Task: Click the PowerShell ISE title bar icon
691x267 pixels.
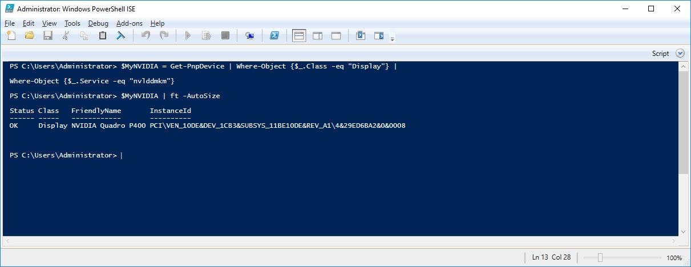Action: (9, 9)
